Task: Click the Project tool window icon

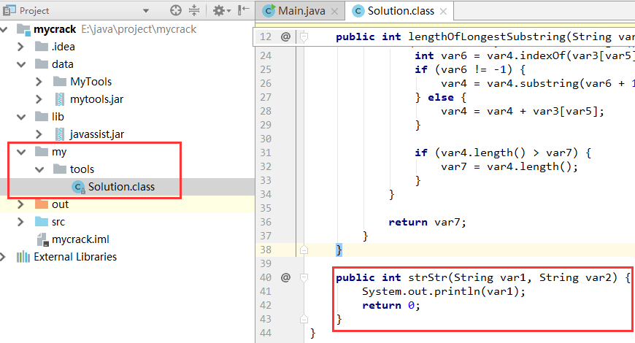Action: pos(9,10)
